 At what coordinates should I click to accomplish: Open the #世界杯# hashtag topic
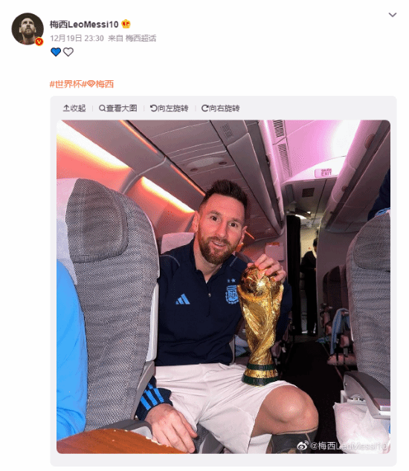68,84
